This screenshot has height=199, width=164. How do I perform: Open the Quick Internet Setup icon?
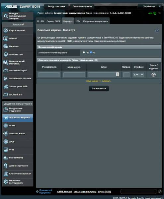6,16
